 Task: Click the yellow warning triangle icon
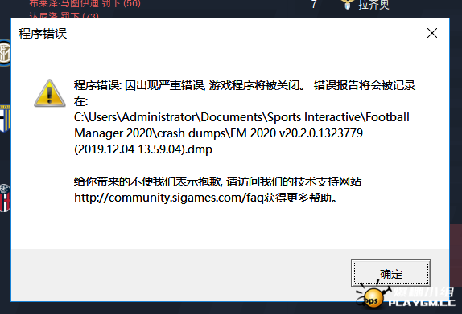(x=50, y=93)
